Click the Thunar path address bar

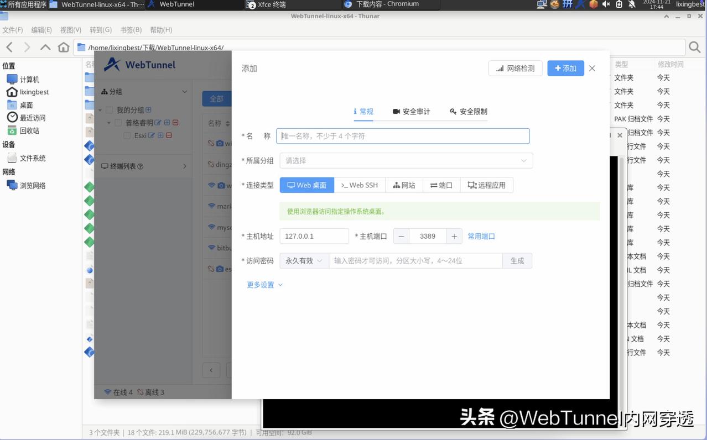click(379, 48)
